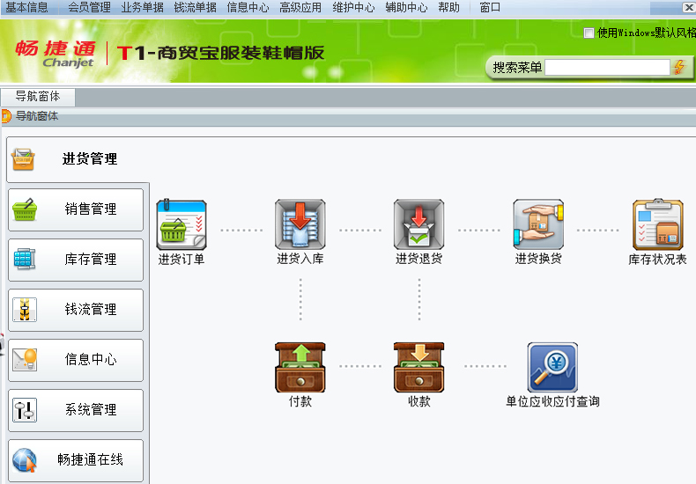
Task: Close the window with the X button
Action: coord(687,7)
